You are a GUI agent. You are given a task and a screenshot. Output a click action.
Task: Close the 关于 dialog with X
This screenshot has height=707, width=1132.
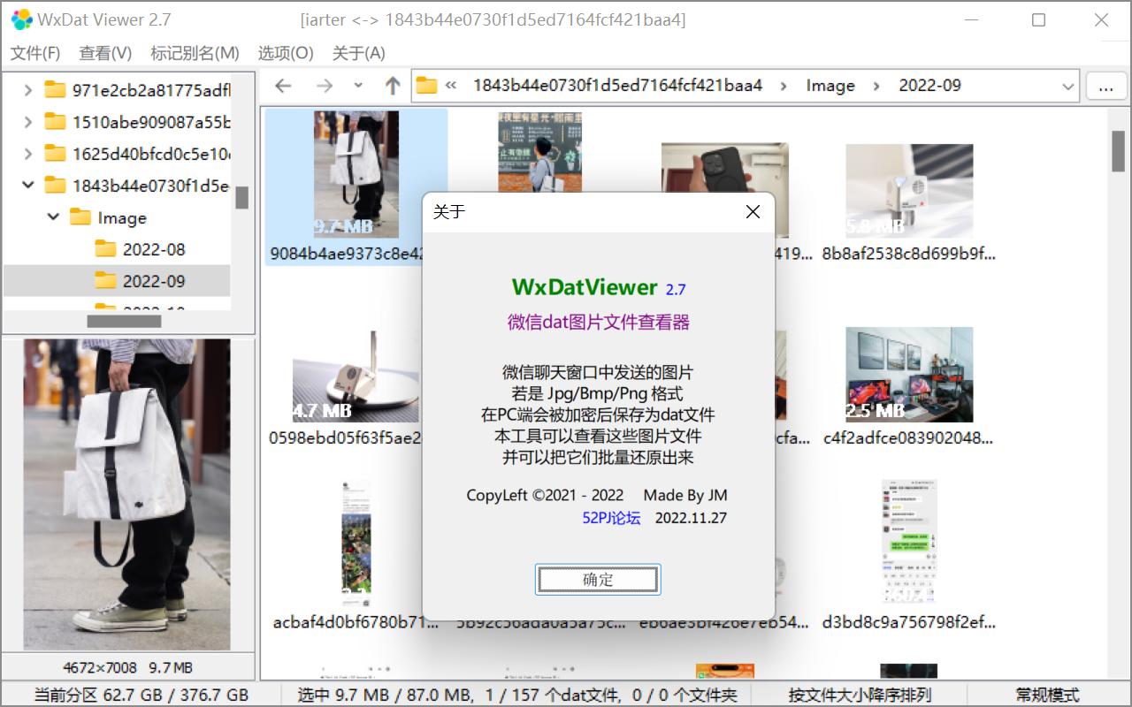coord(753,212)
